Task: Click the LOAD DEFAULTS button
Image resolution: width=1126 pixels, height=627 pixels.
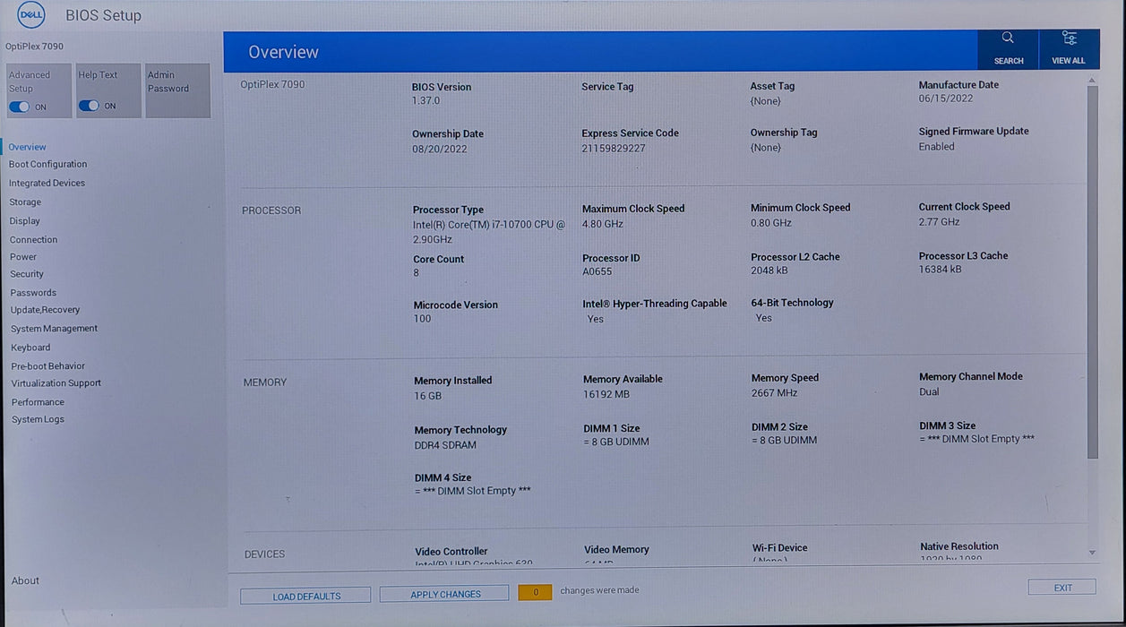Action: click(x=305, y=596)
